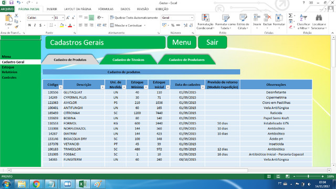Click the Colar (paste) icon
Image resolution: width=336 pixels, height=189 pixels.
[8, 18]
